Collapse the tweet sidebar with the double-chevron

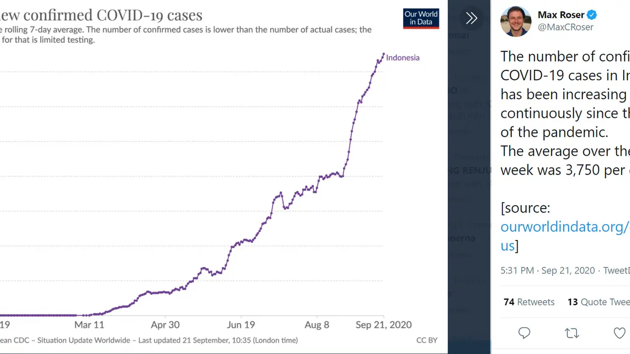(471, 19)
